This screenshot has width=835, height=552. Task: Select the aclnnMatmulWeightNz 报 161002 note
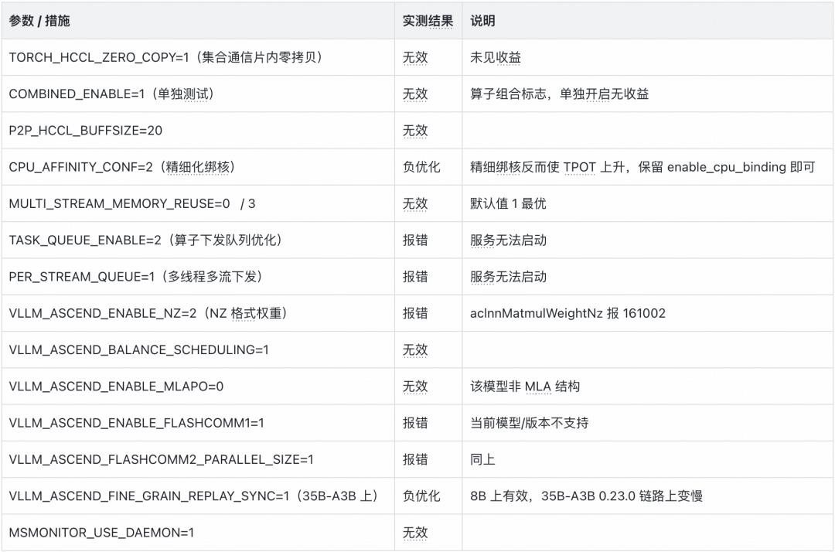click(567, 313)
